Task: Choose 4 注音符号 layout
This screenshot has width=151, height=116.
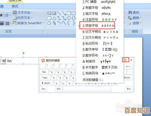Action: [x=100, y=20]
